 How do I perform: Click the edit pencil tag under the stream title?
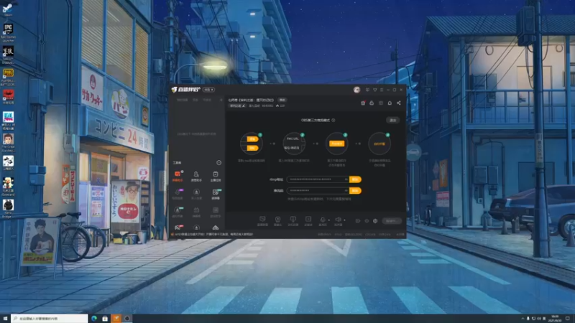point(237,106)
